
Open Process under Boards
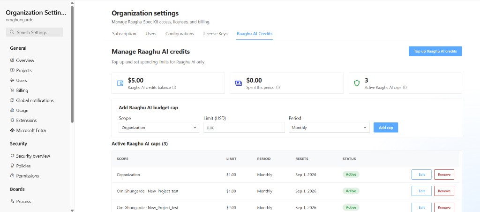click(23, 202)
